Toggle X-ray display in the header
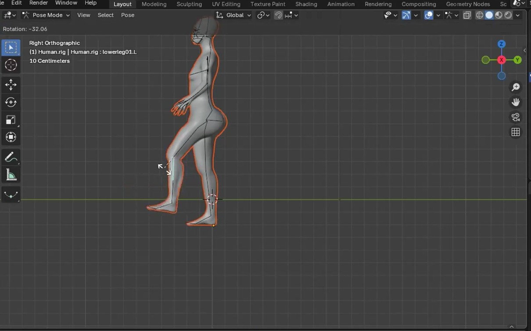 point(467,15)
